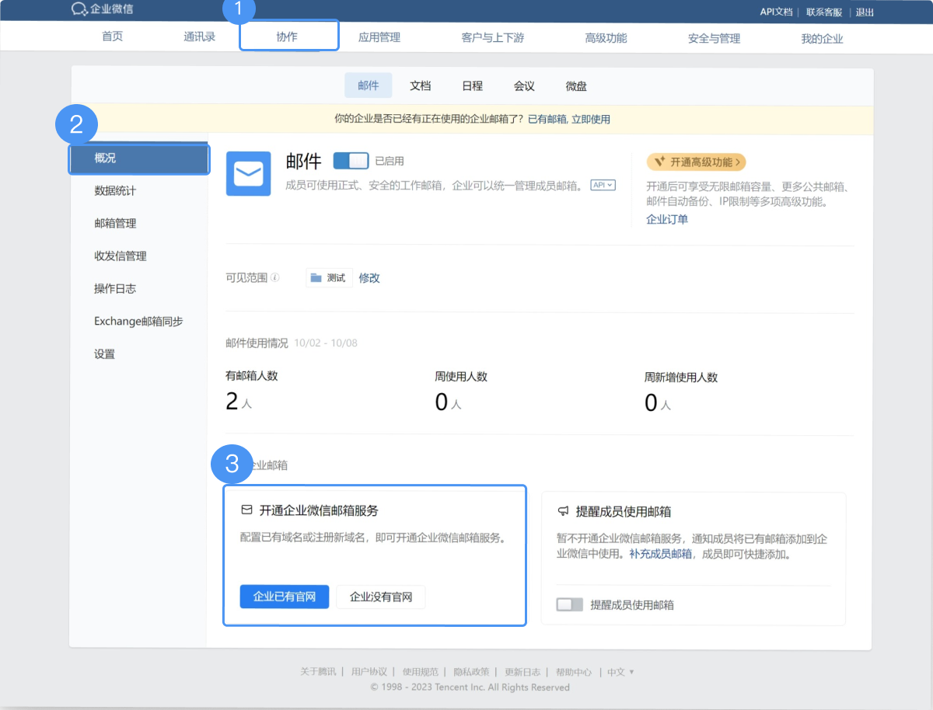933x710 pixels.
Task: Open the API dropdown next to description
Action: click(603, 185)
